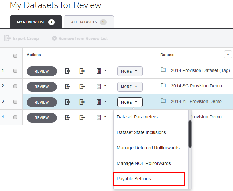This screenshot has height=191, width=233.
Task: Expand the MORE dropdown in row 1
Action: (x=130, y=71)
